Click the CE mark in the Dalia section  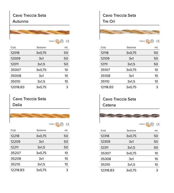coord(67,124)
